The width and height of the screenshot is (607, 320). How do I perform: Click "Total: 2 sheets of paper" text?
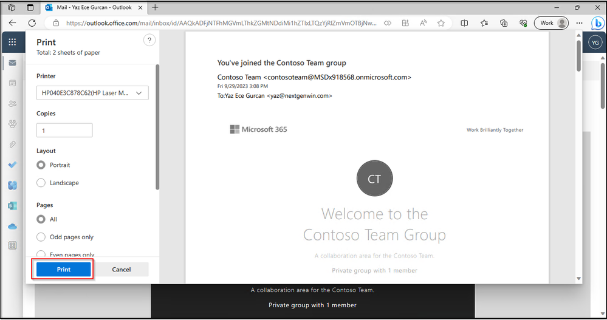point(68,52)
